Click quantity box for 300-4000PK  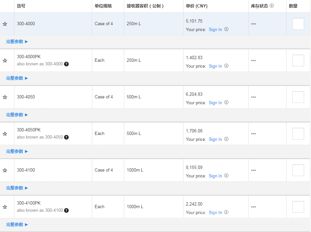point(298,60)
